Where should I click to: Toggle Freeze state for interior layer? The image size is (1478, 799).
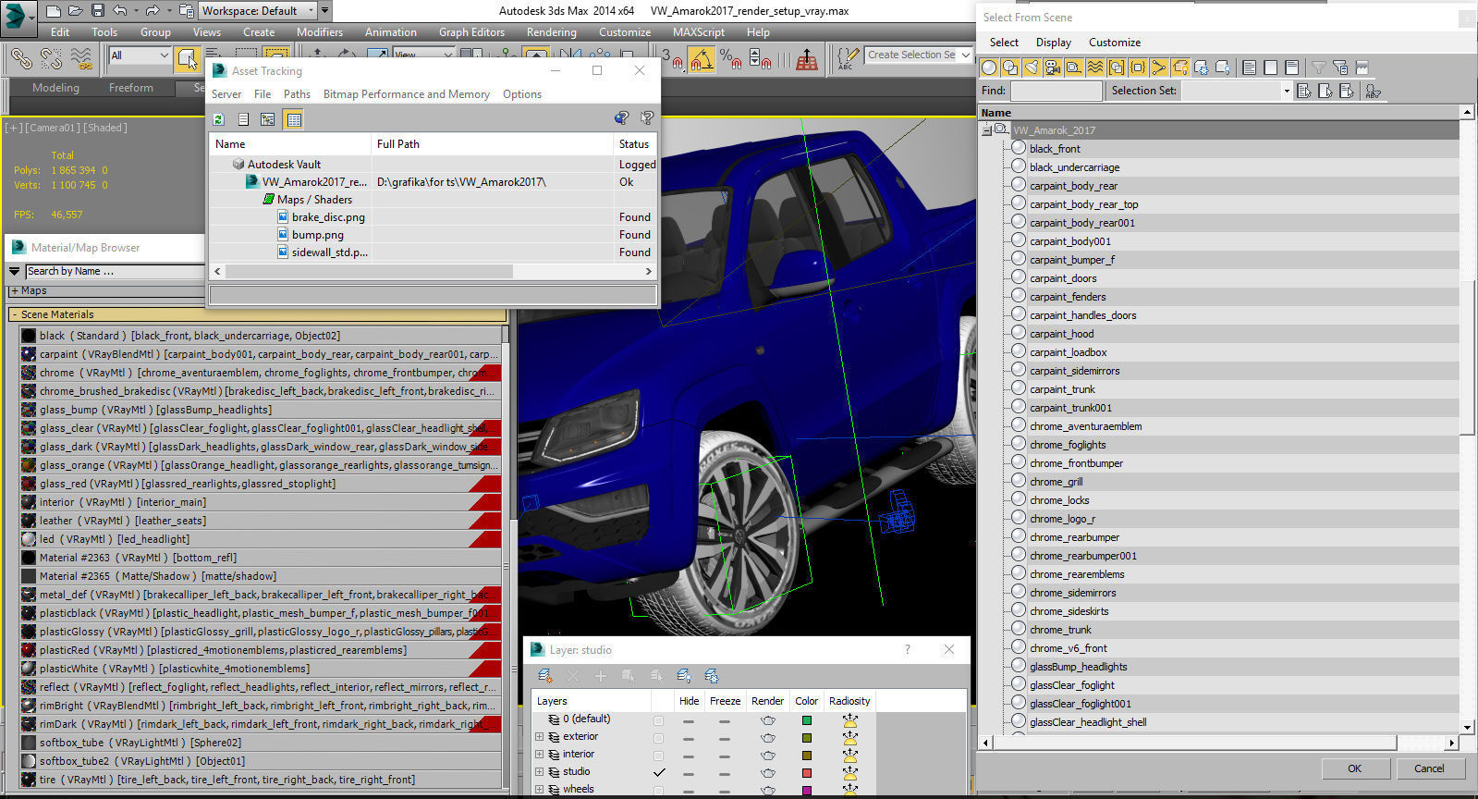coord(725,756)
